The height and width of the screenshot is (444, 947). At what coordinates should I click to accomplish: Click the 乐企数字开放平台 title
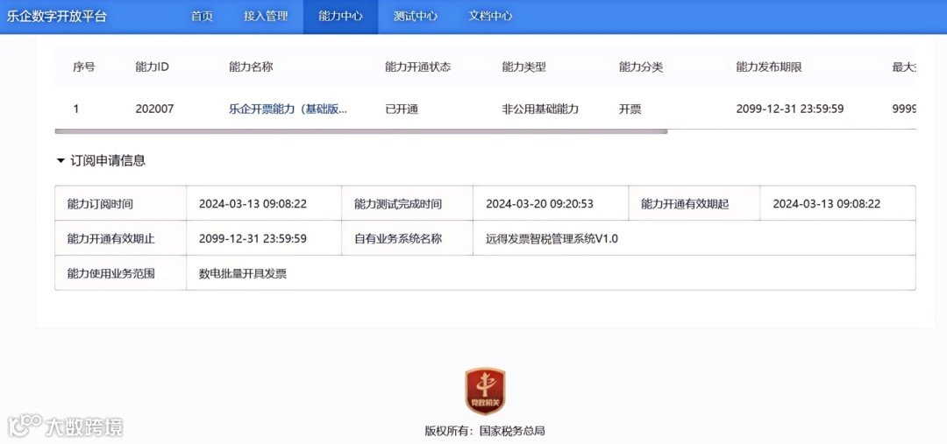[56, 17]
